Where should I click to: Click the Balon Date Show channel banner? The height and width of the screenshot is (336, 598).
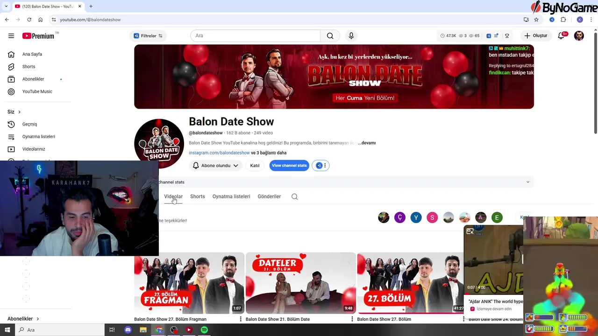pyautogui.click(x=334, y=77)
